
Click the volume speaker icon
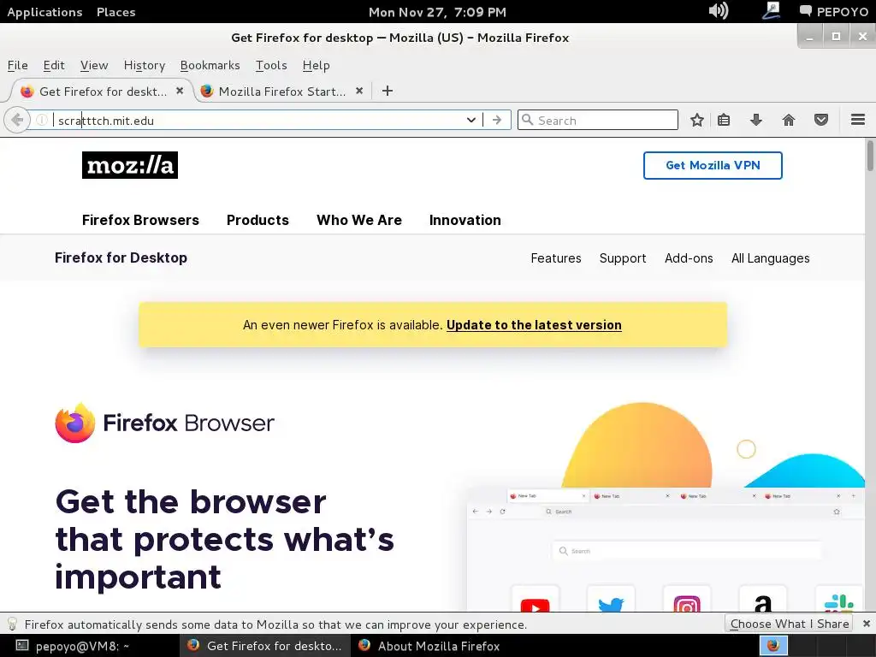pos(719,10)
